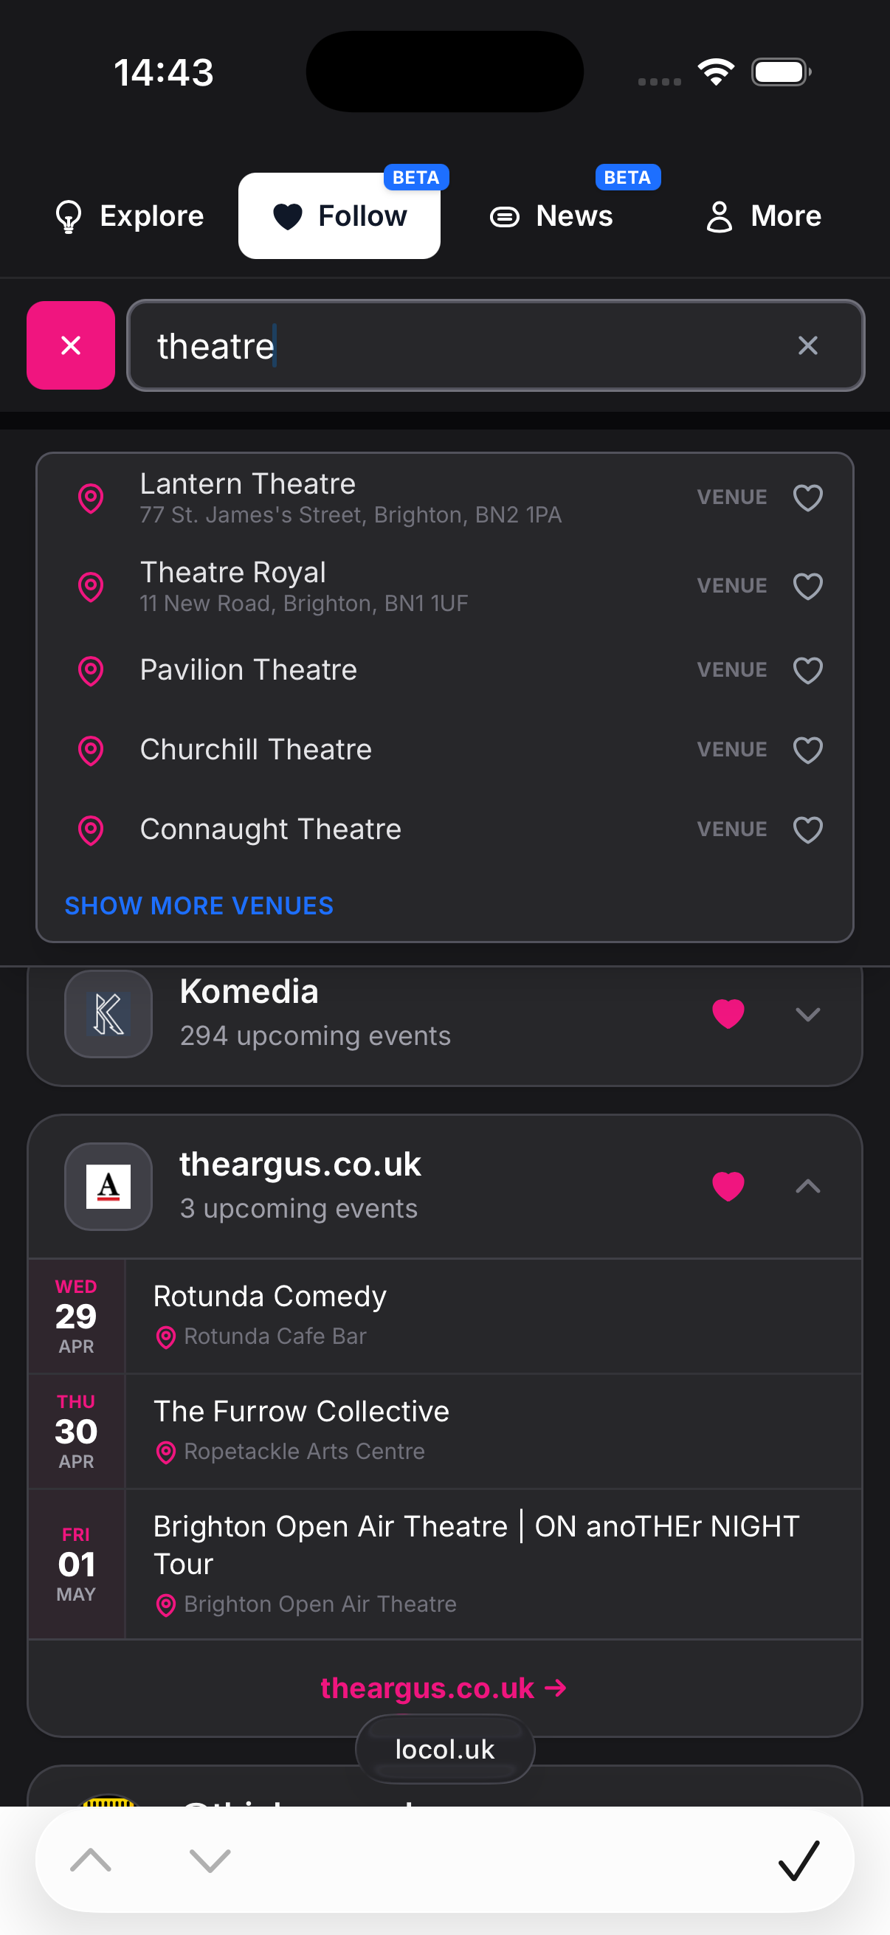Viewport: 890px width, 1935px height.
Task: Clear the theatre search text
Action: (807, 345)
